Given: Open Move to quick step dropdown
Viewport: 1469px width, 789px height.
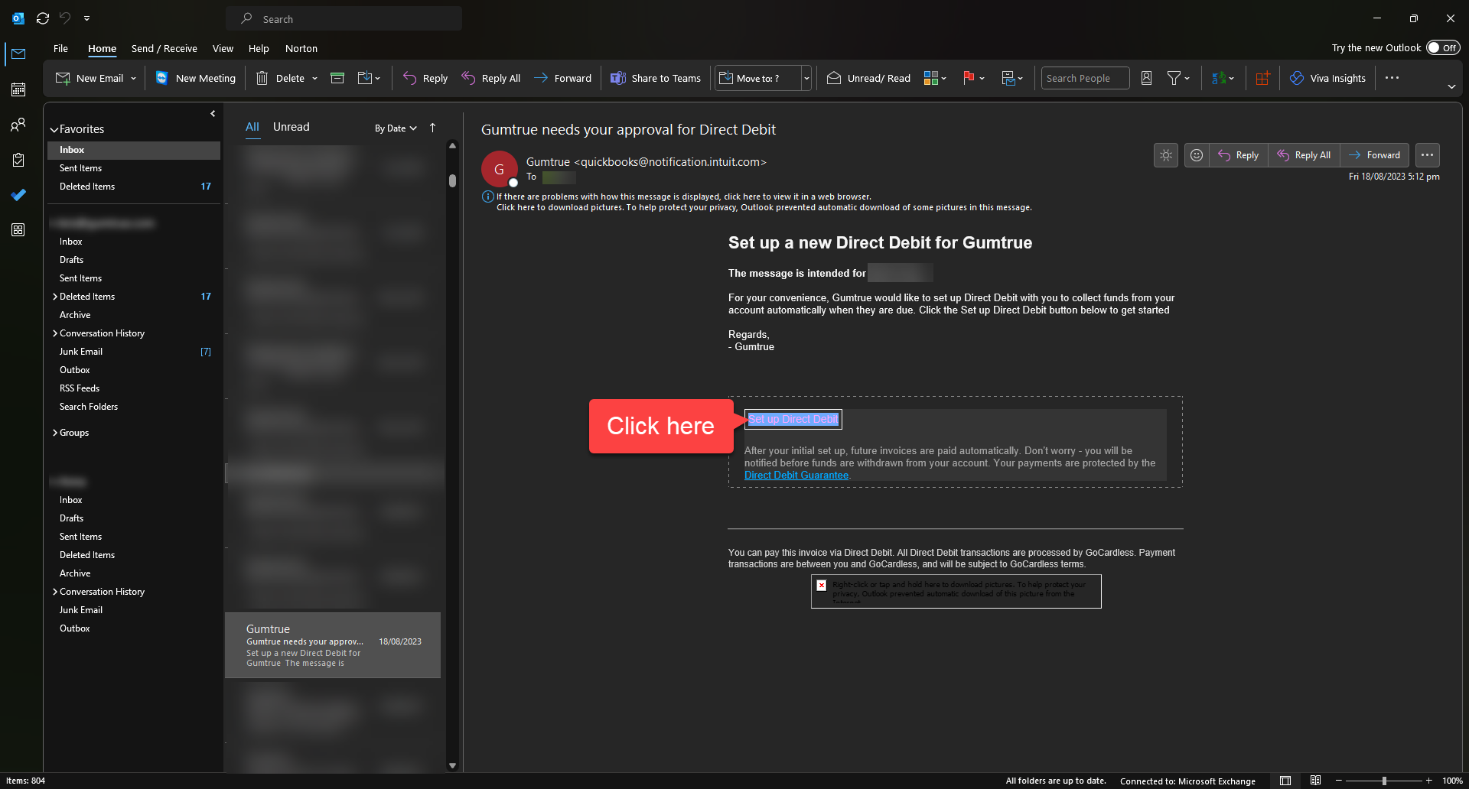Looking at the screenshot, I should pyautogui.click(x=806, y=78).
